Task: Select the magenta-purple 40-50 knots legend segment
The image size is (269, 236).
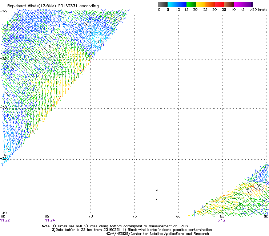Action: coord(243,4)
